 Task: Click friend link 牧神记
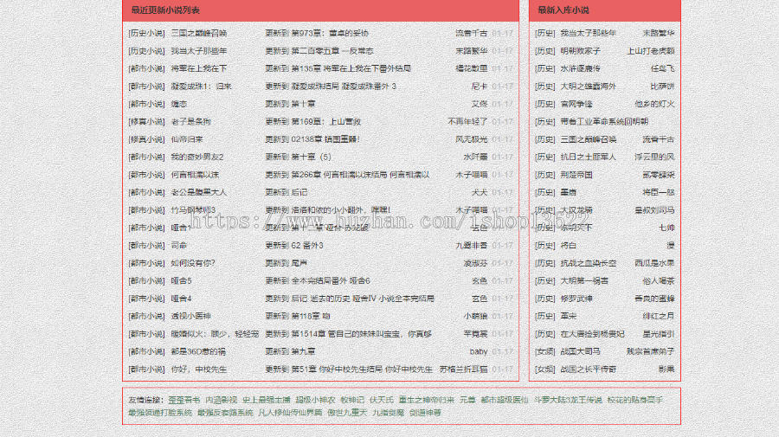pyautogui.click(x=352, y=400)
